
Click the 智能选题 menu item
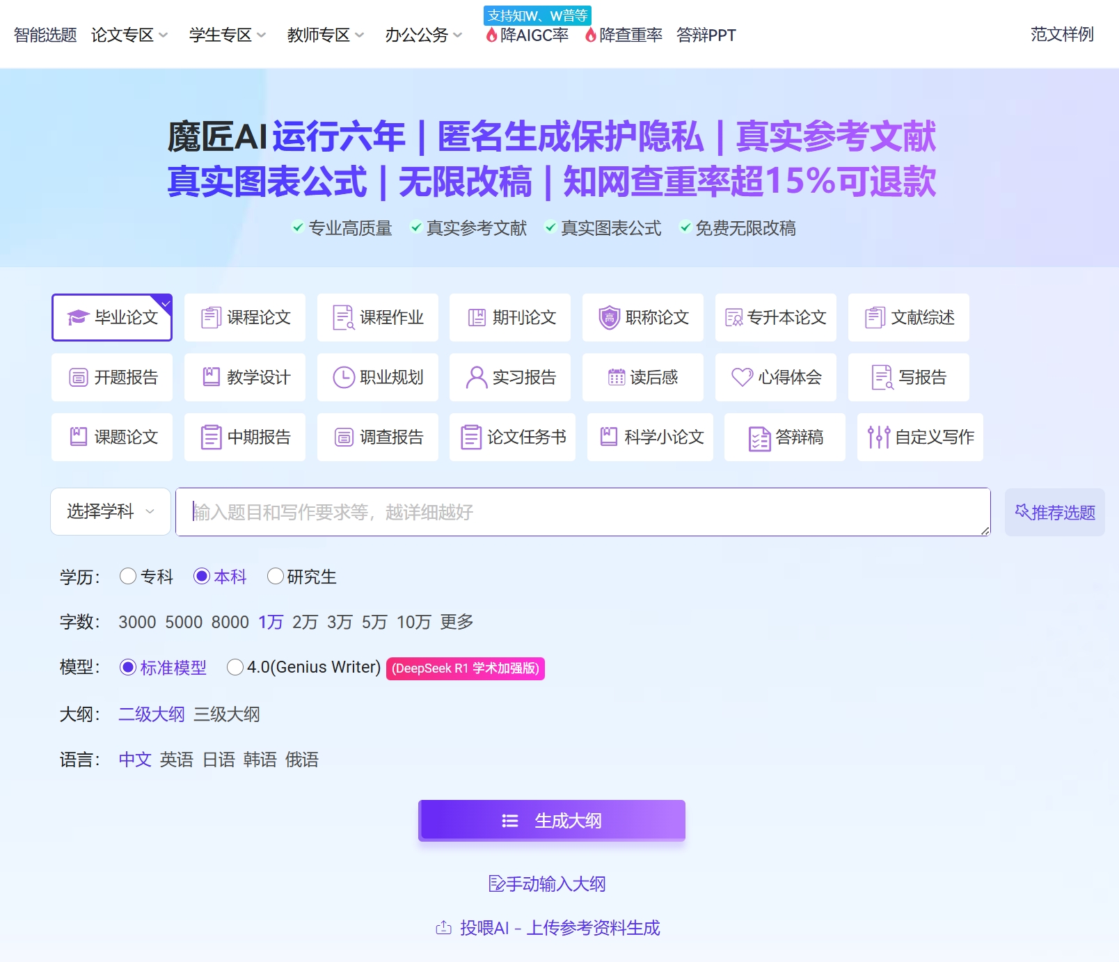44,35
